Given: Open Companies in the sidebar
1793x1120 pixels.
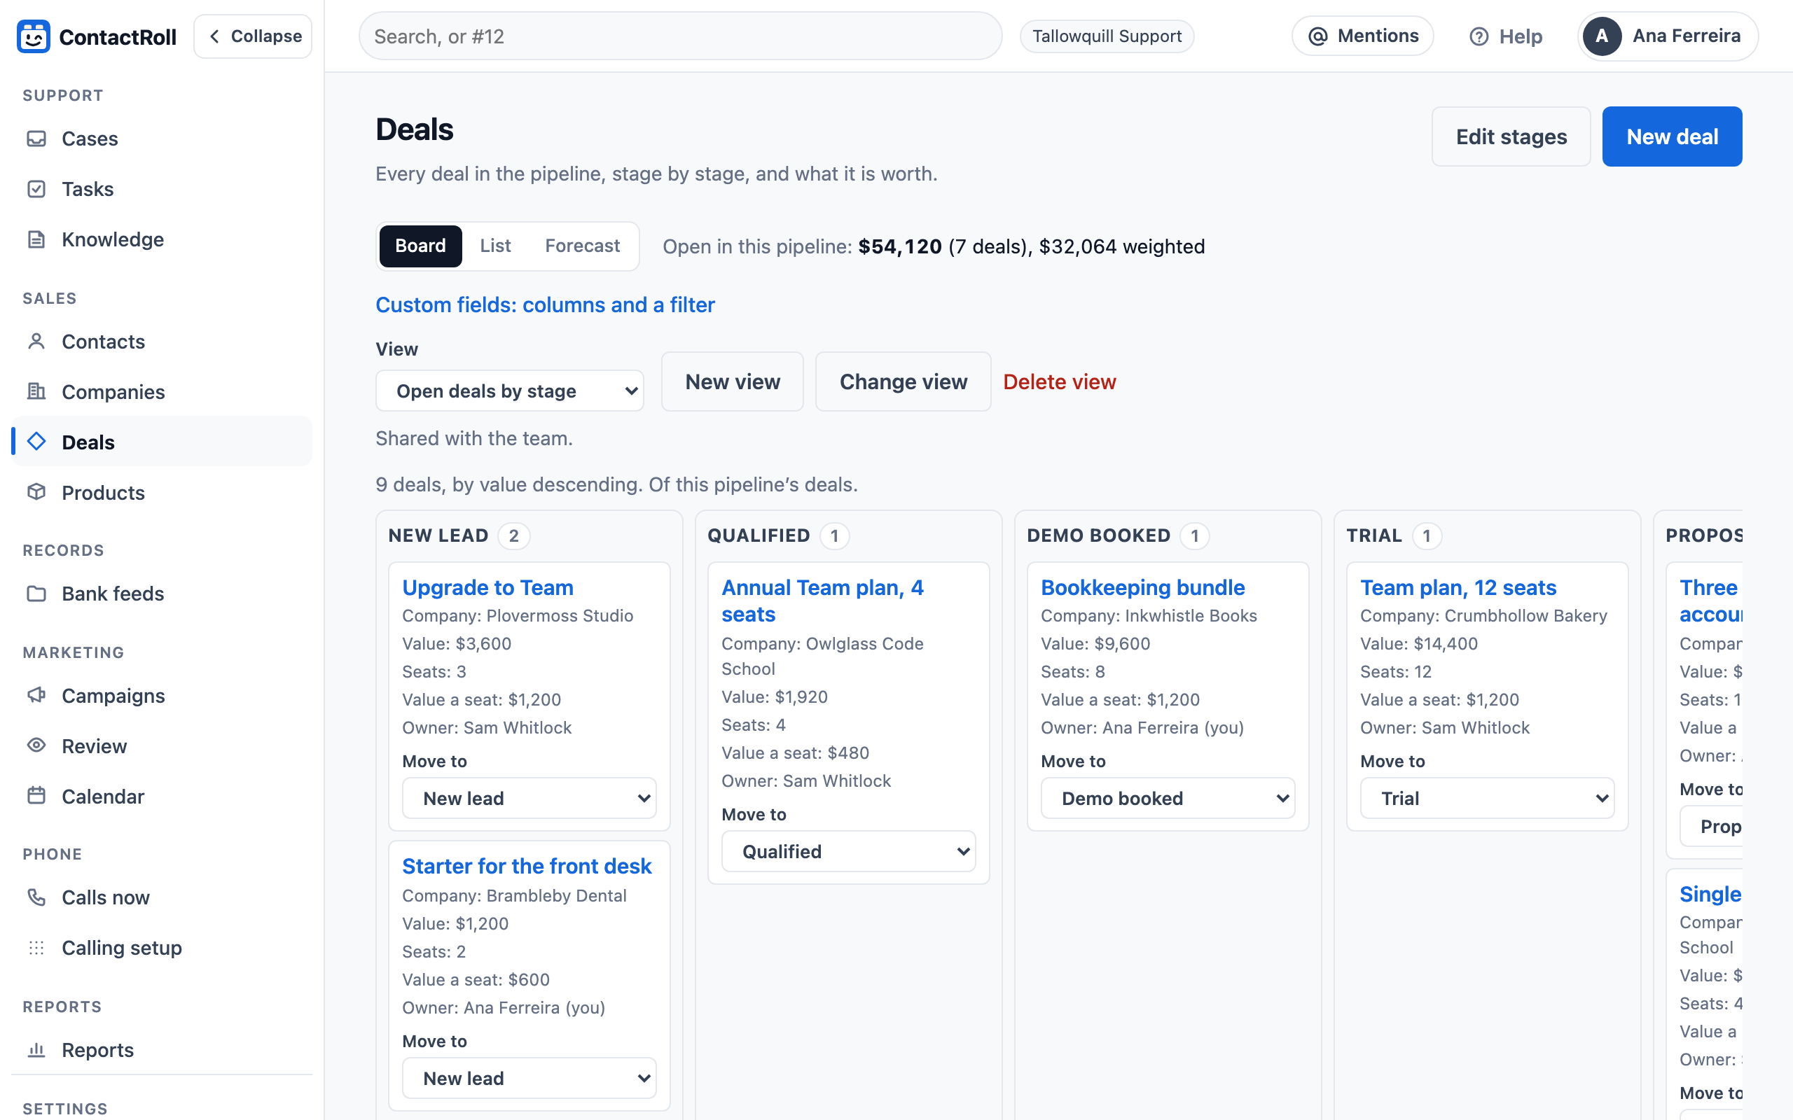Looking at the screenshot, I should pos(162,392).
